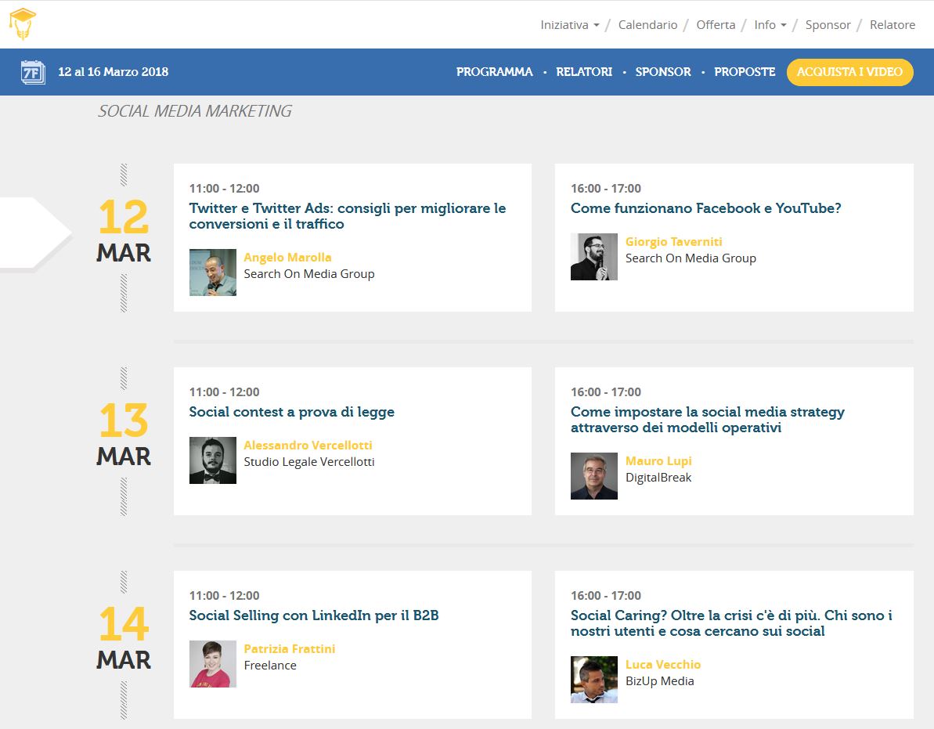Open the Twitter e Twitter Ads talk
This screenshot has width=934, height=729.
click(x=348, y=216)
